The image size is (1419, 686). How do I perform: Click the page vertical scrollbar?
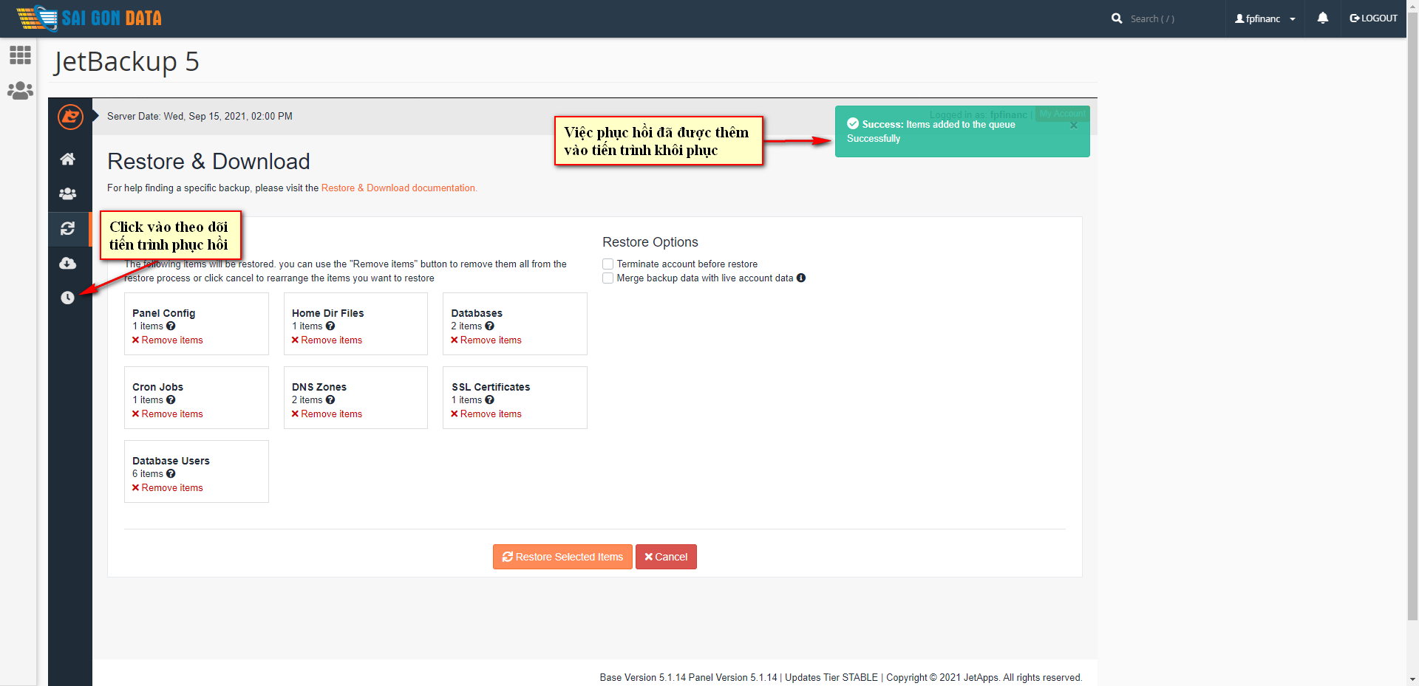coord(1412,318)
